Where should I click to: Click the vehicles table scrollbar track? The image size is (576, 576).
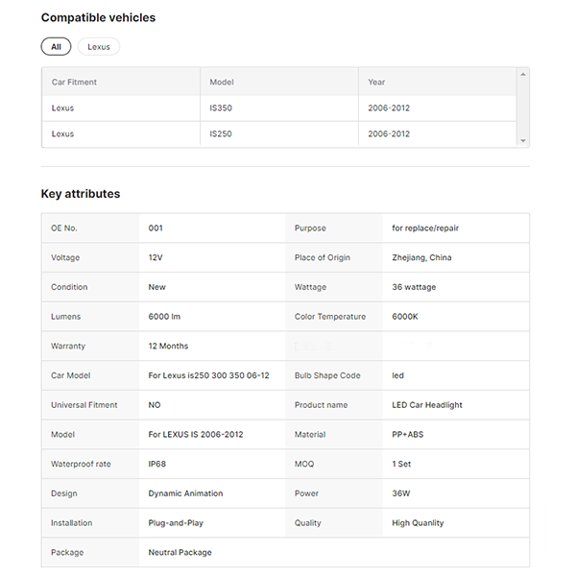(522, 108)
